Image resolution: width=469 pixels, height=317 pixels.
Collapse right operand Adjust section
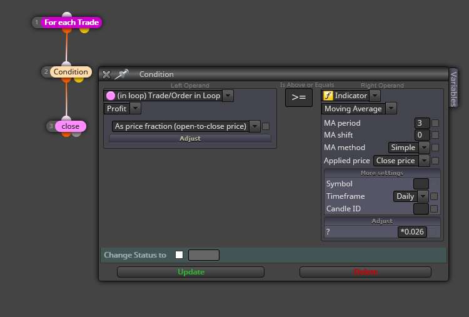(x=382, y=221)
